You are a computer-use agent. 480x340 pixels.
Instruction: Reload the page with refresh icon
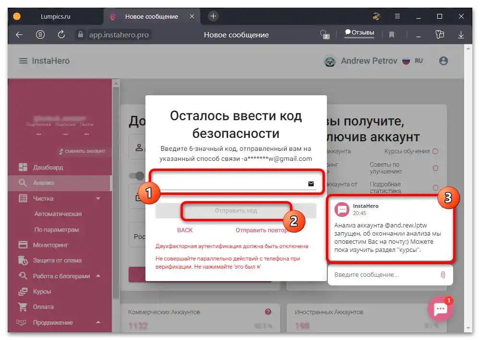[61, 34]
